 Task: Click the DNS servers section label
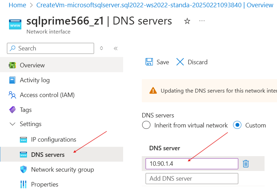click(158, 115)
